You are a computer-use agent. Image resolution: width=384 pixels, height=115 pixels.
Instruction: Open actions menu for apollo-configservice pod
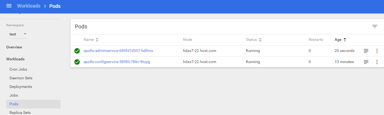(377, 62)
